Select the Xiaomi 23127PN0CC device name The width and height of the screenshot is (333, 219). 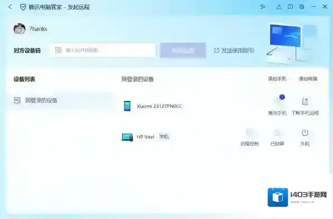tap(159, 106)
